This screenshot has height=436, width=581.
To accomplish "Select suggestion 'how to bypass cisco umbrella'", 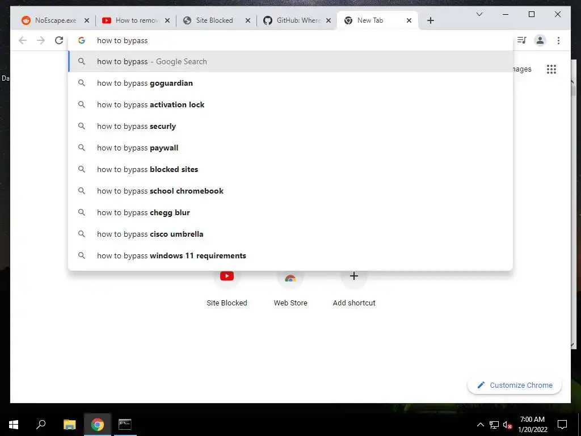I will (290, 234).
